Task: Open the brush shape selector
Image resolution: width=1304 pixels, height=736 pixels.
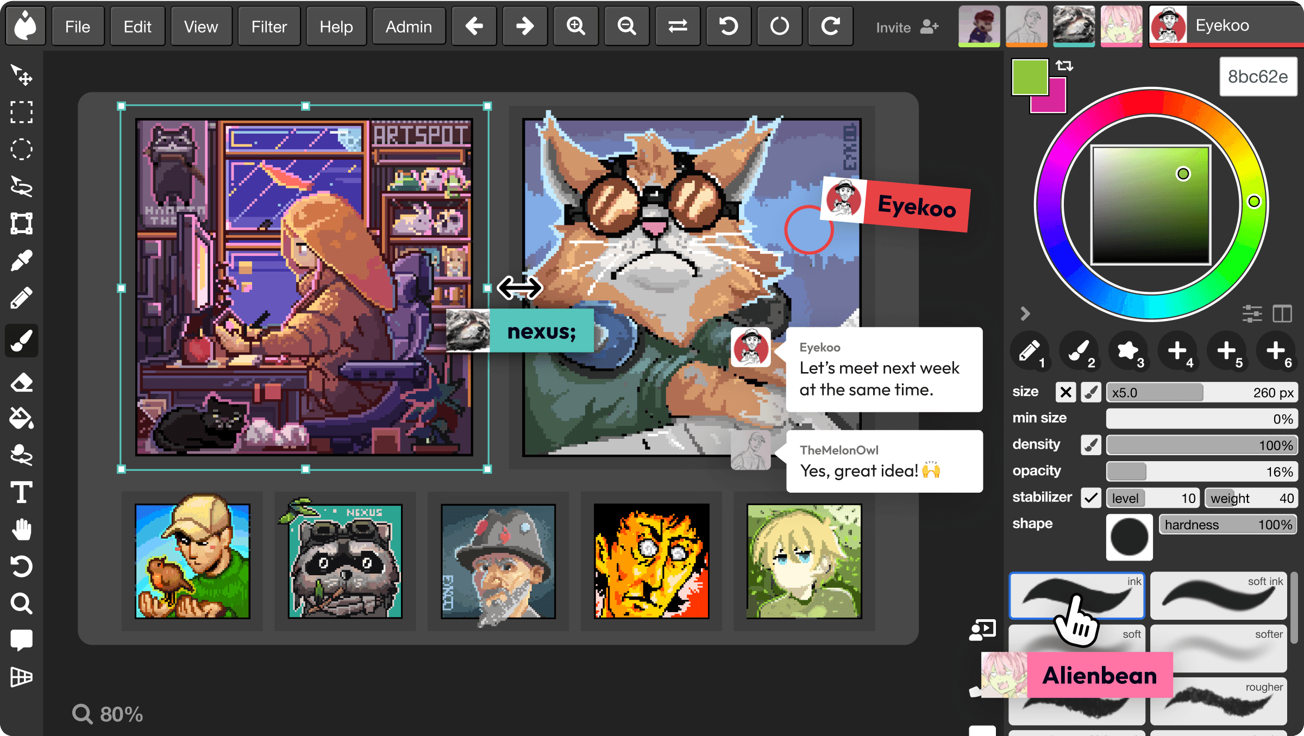Action: [1129, 537]
